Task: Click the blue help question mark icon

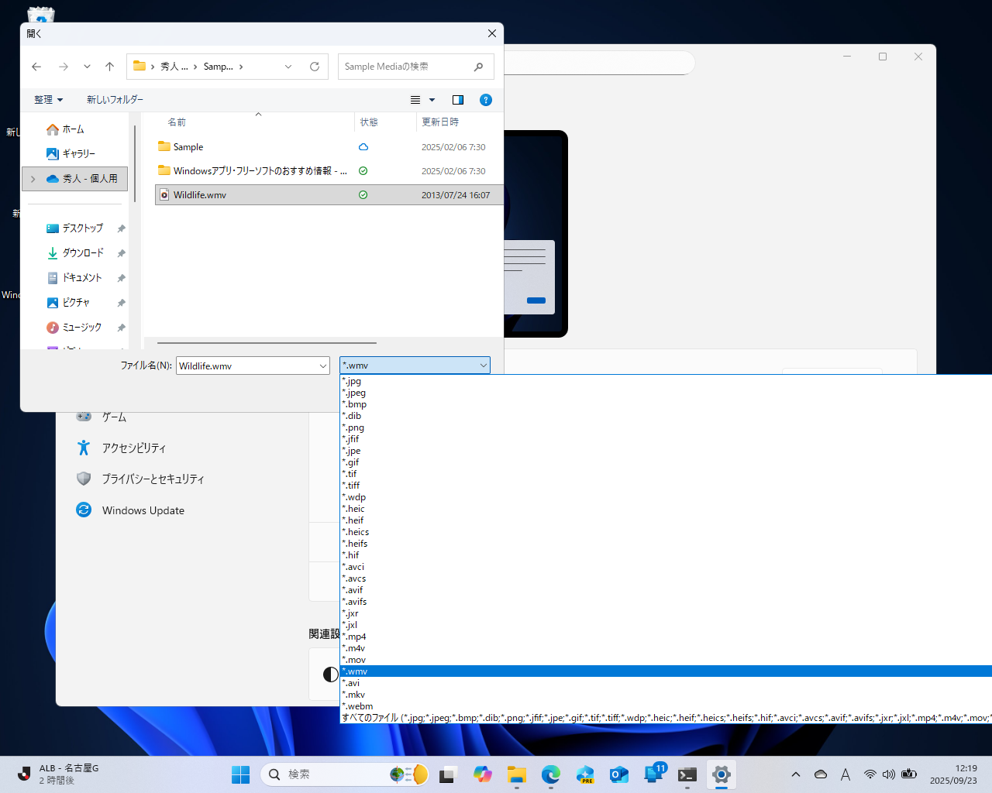Action: point(486,100)
